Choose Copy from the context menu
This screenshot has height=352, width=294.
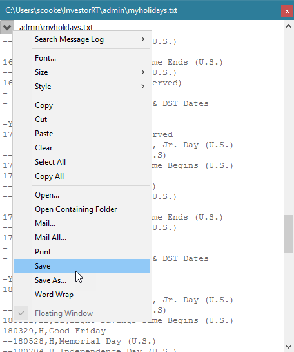click(x=83, y=105)
